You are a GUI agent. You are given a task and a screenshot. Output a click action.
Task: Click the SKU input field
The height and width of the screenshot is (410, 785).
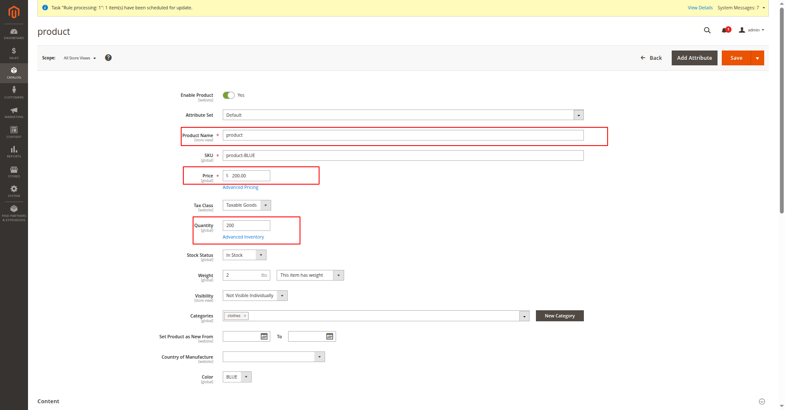(x=403, y=156)
